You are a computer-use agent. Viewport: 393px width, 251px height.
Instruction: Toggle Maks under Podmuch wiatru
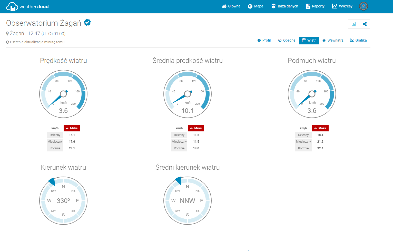(320, 128)
